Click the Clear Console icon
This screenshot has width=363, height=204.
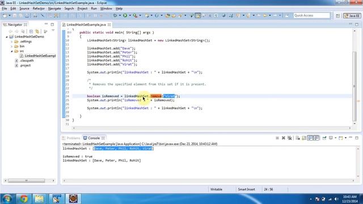pyautogui.click(x=298, y=138)
